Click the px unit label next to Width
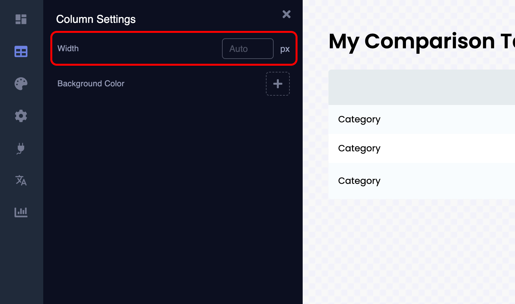Viewport: 515px width, 304px height. coord(285,49)
